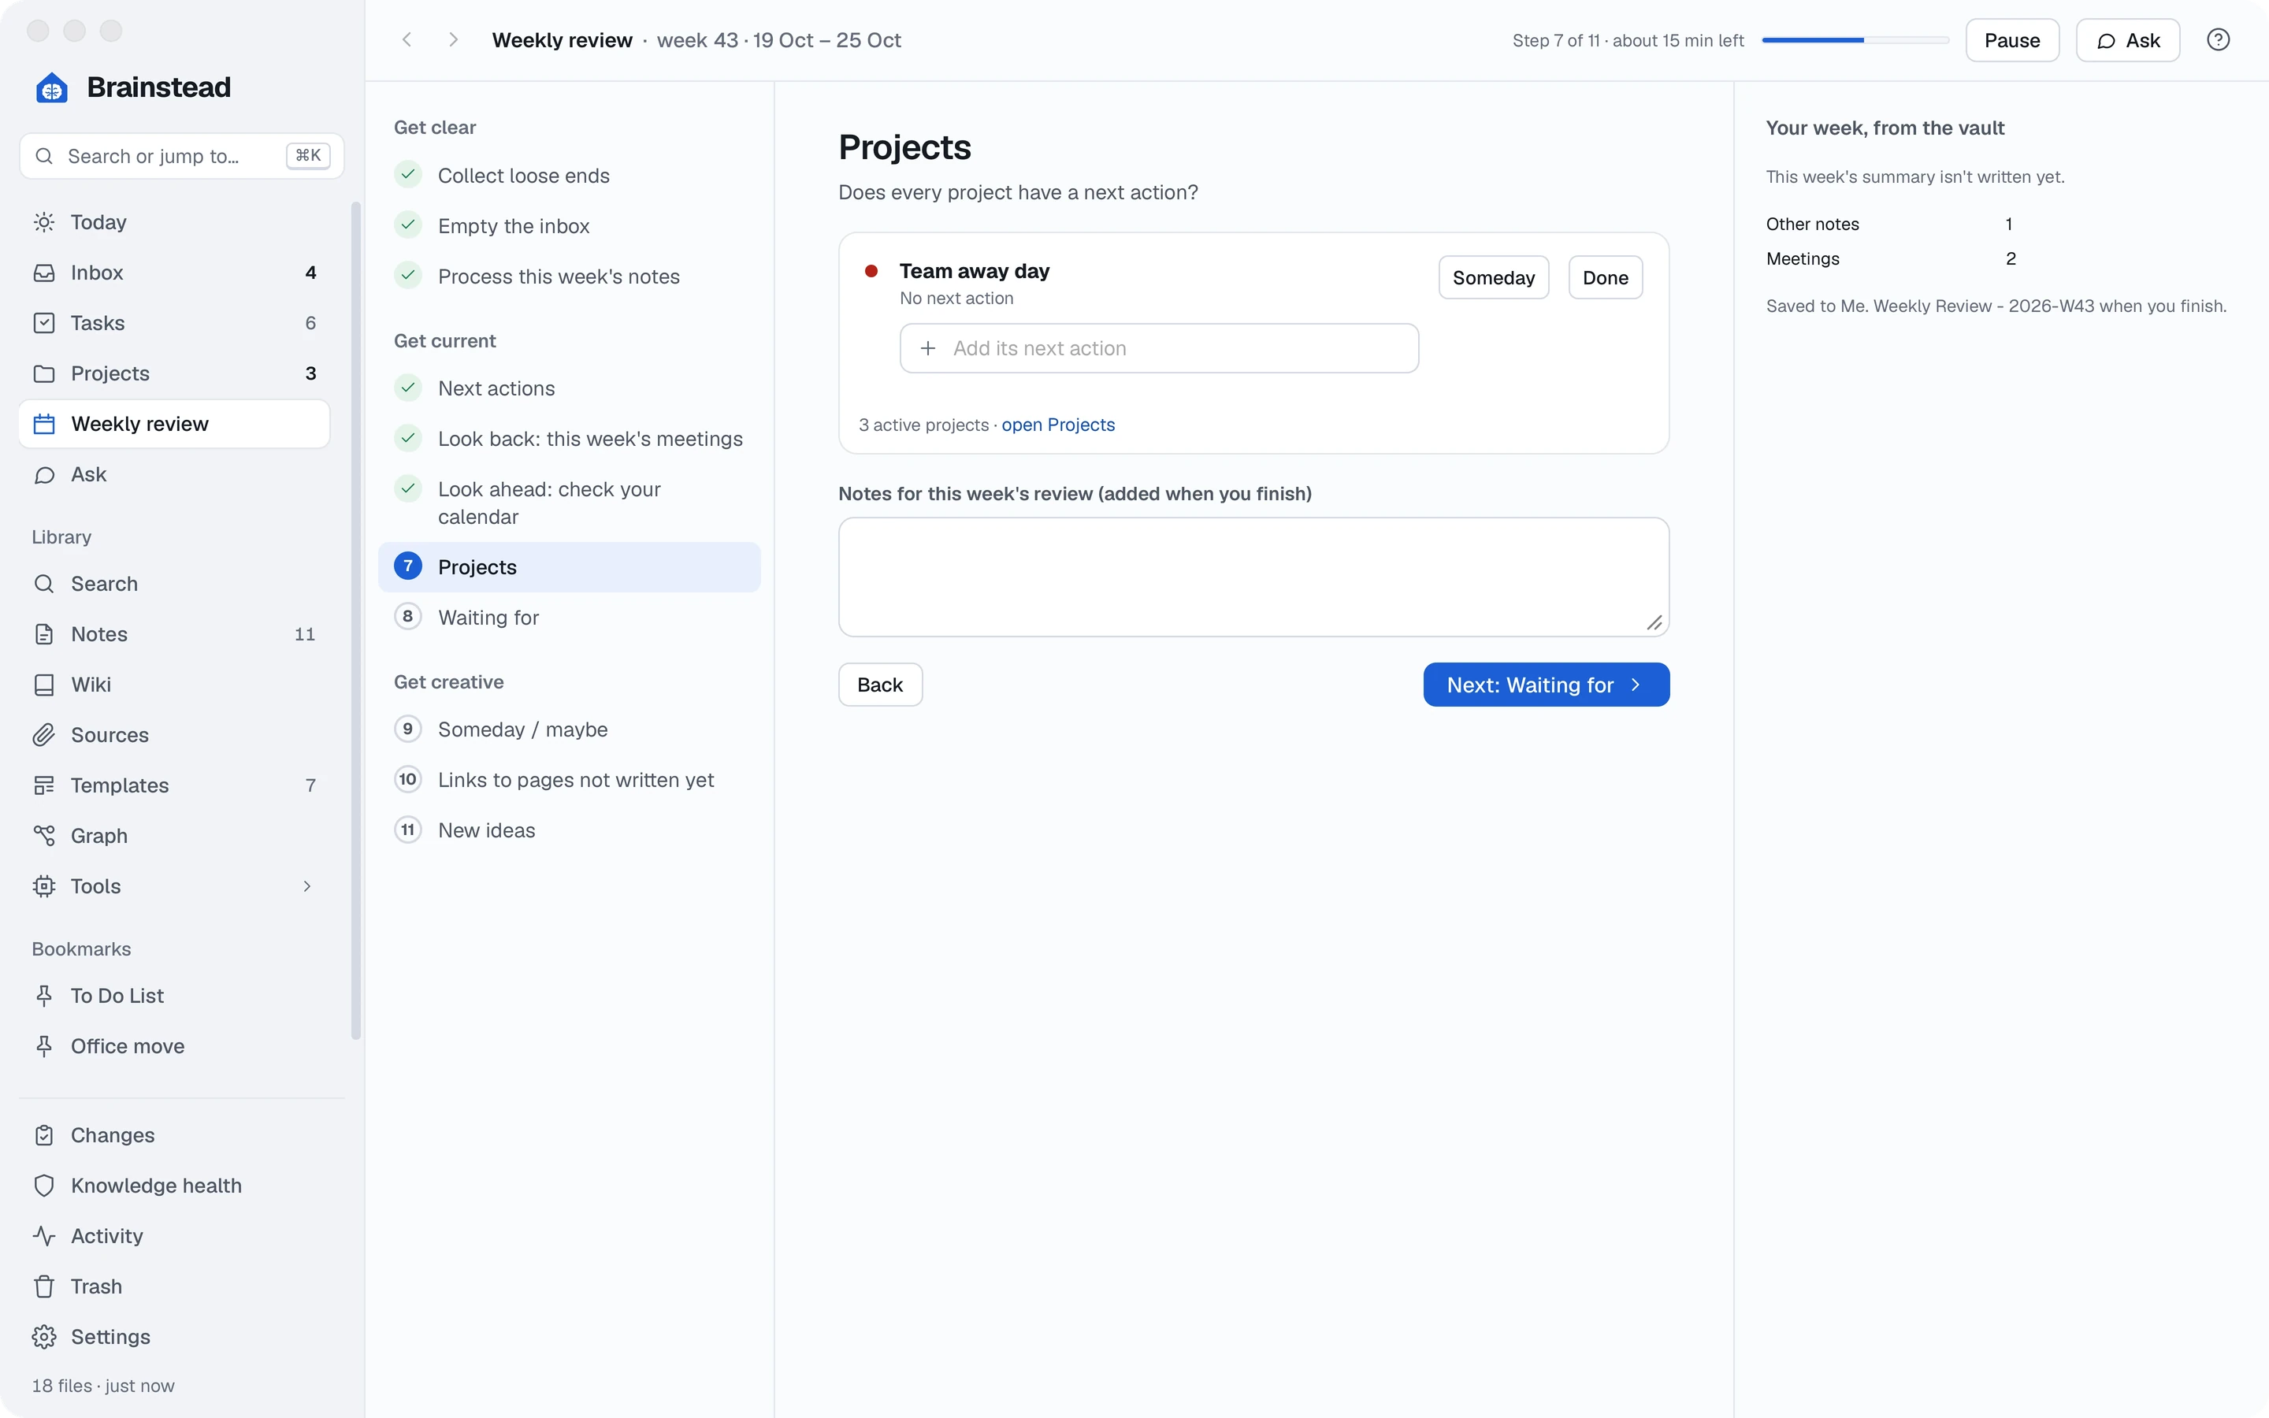Select step 9 Someday / maybe
The height and width of the screenshot is (1418, 2269).
[569, 729]
